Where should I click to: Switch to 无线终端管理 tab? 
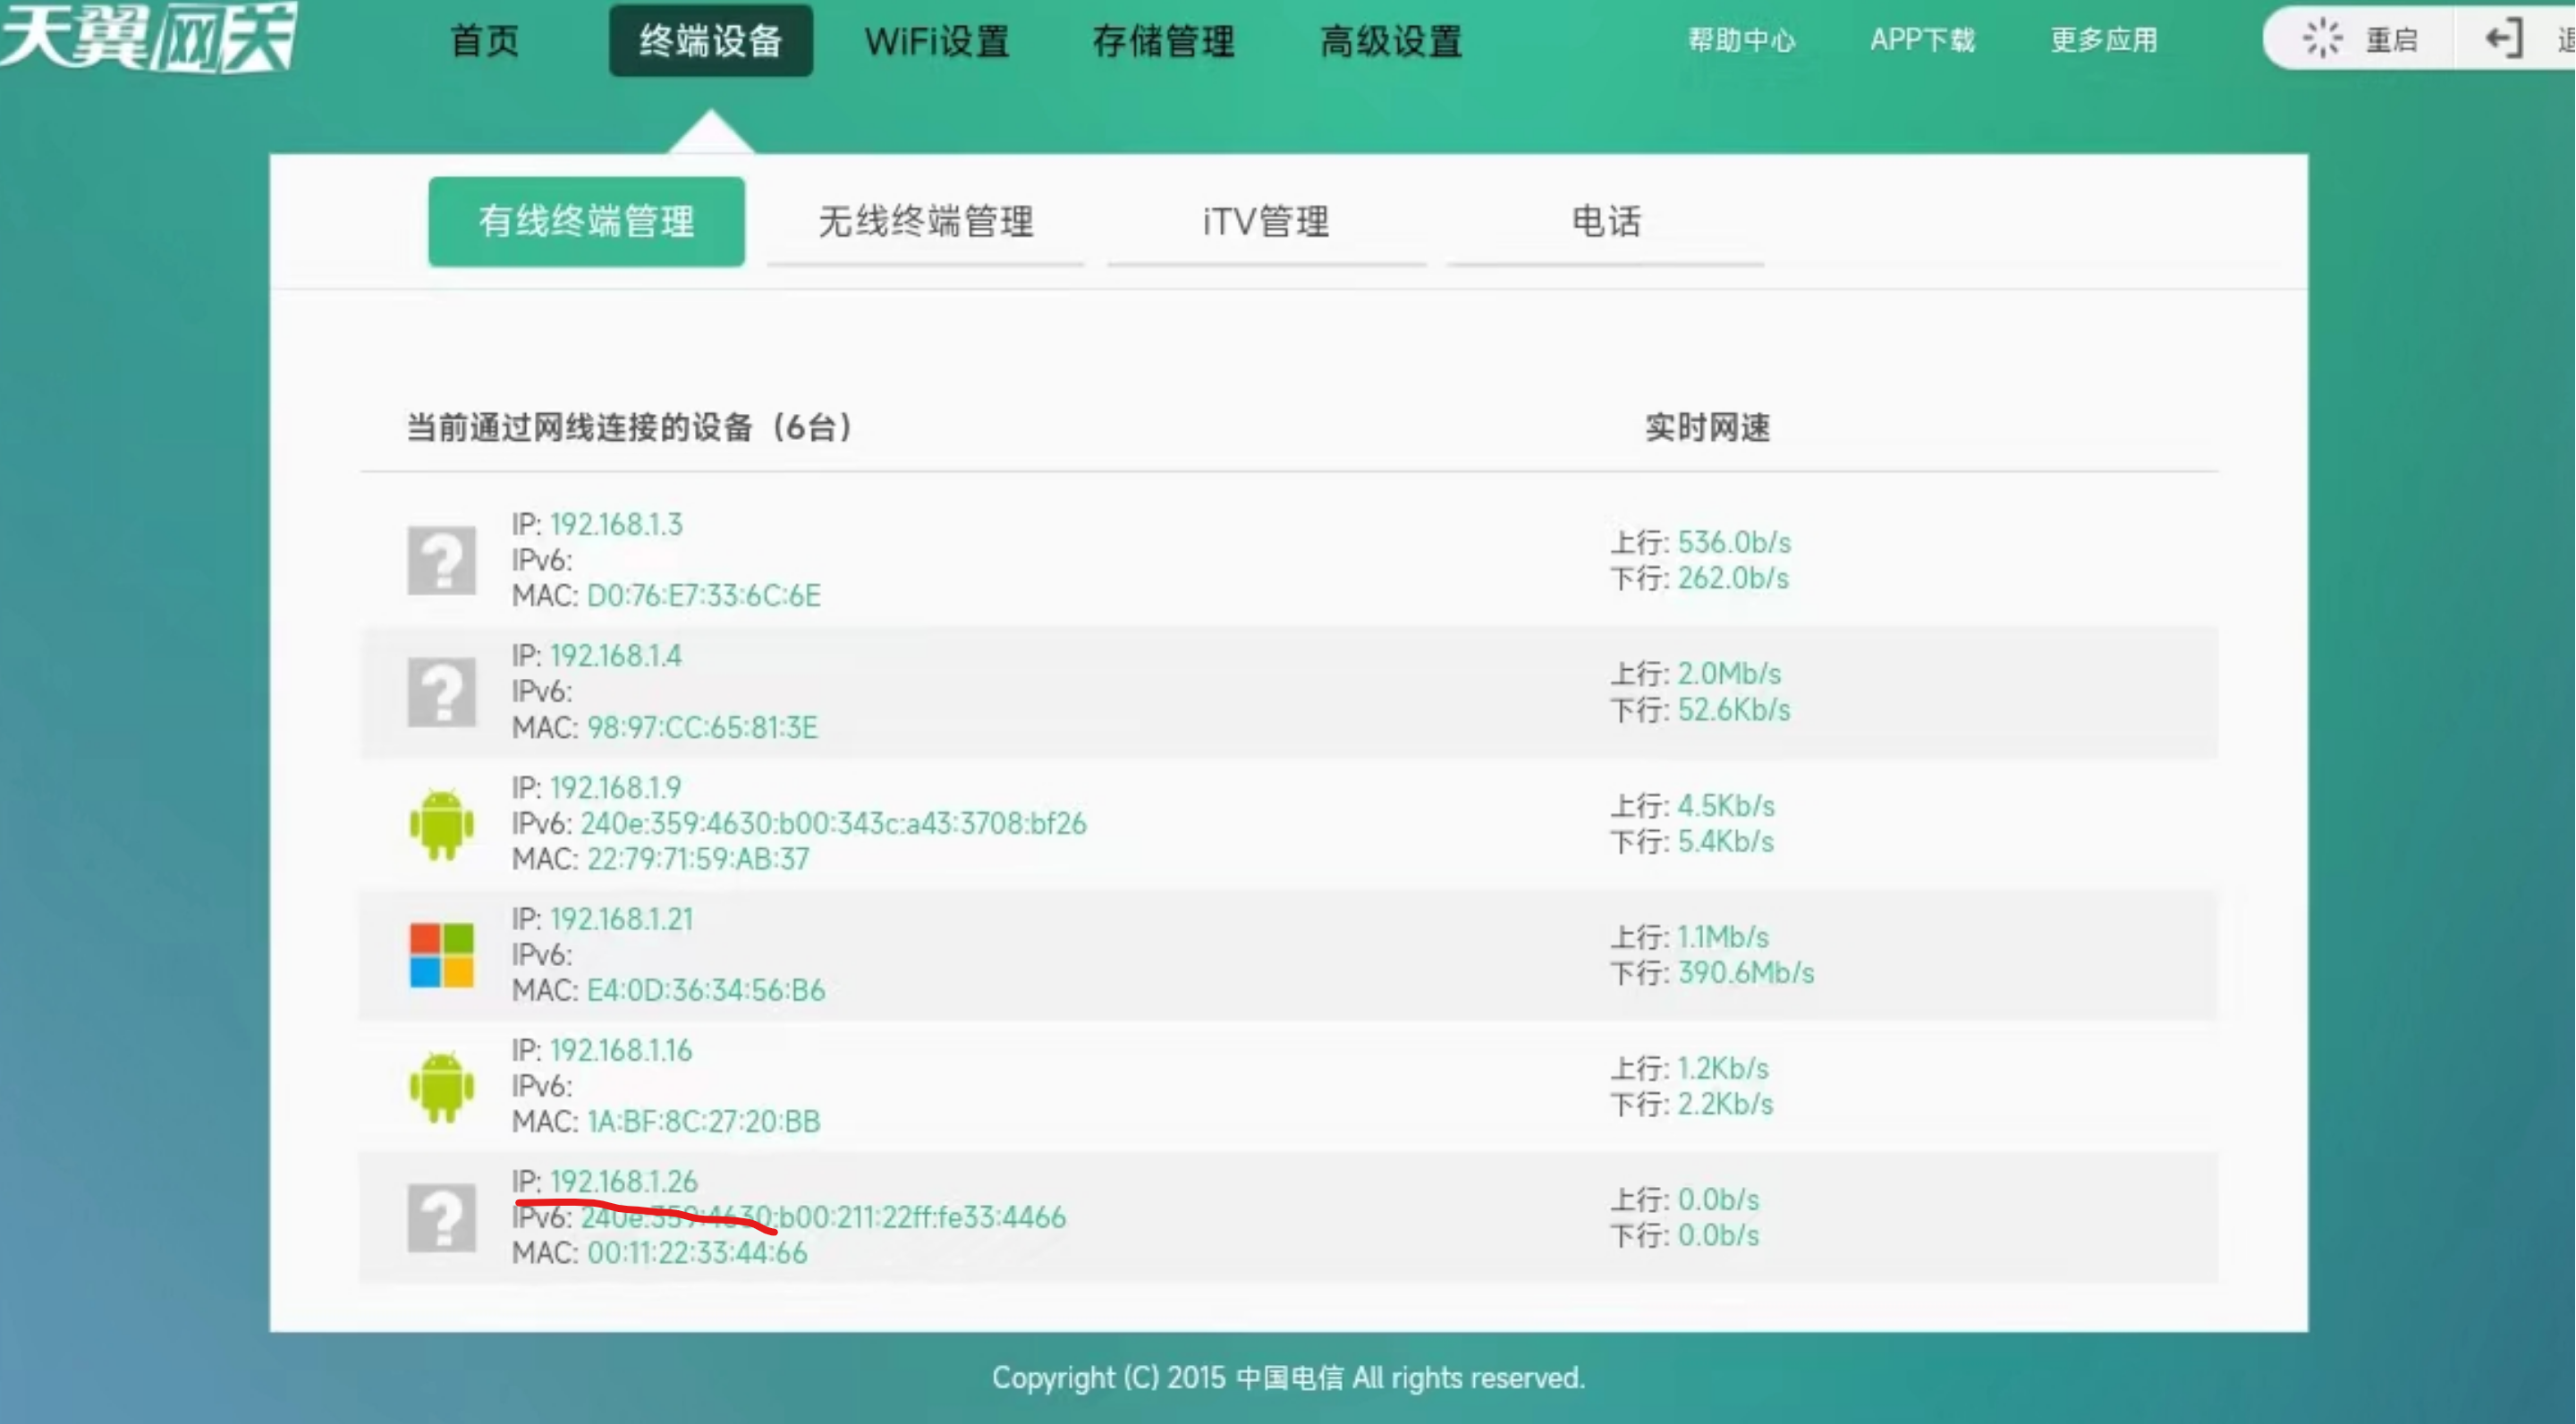pyautogui.click(x=926, y=221)
